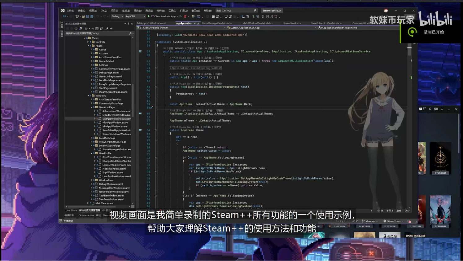Unpin the Solution Explorer panel
This screenshot has width=463, height=261.
[129, 24]
